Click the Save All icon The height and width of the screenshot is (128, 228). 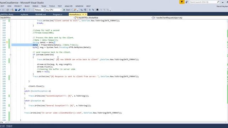click(x=19, y=10)
